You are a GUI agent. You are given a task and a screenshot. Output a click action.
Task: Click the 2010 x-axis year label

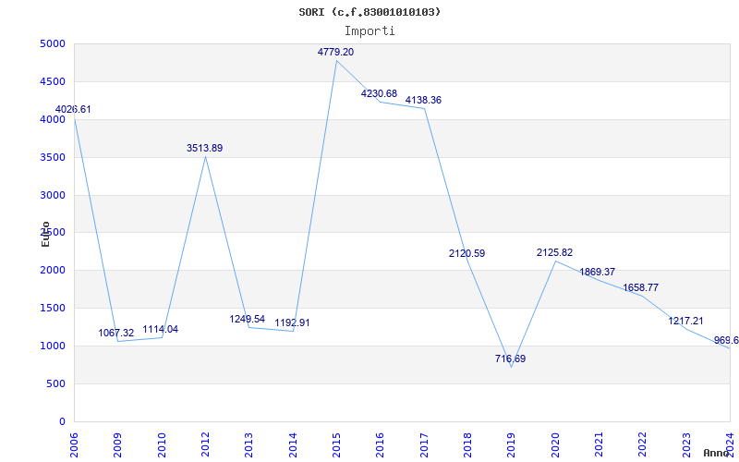[x=162, y=445]
